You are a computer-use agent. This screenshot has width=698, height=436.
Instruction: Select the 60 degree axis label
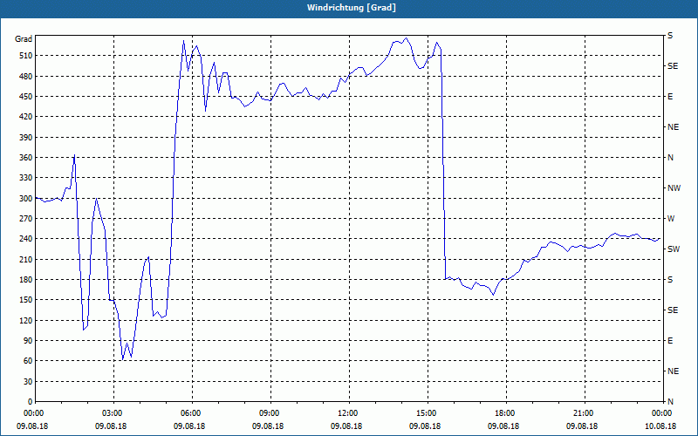(28, 361)
